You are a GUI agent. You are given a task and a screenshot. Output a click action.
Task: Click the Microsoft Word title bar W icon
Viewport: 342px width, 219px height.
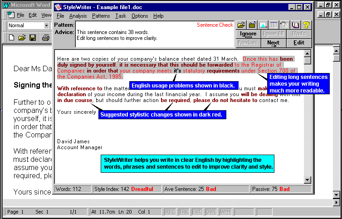pyautogui.click(x=6, y=5)
